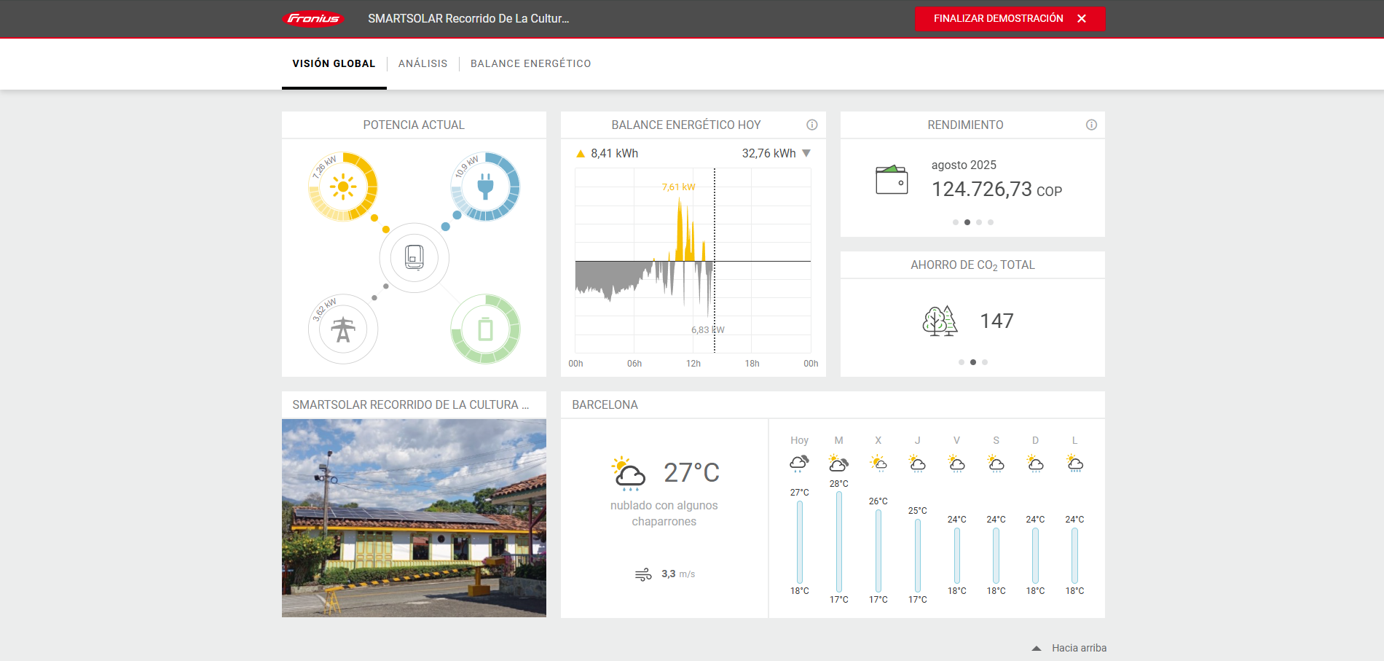
Task: Click the solar PV production sun icon
Action: point(343,187)
